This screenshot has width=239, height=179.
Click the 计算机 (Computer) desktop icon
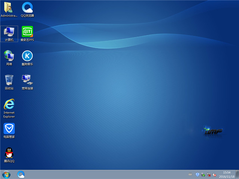pyautogui.click(x=9, y=34)
